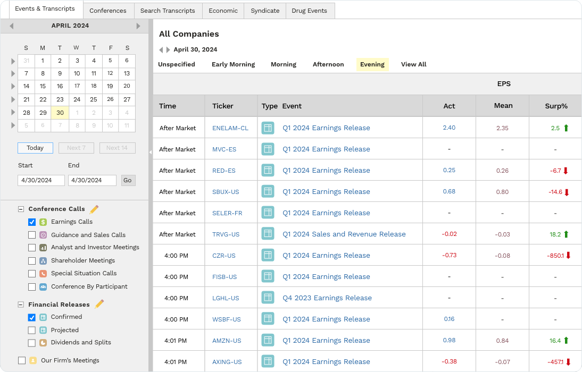Image resolution: width=582 pixels, height=372 pixels.
Task: Open event type icon for SELER-FR row
Action: [x=268, y=213]
